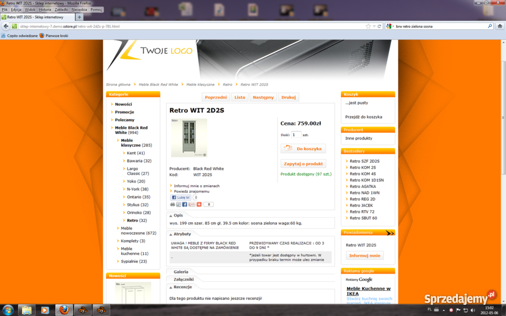Open the Bawaria category link
Viewport: 506px width, 316px height.
[134, 161]
